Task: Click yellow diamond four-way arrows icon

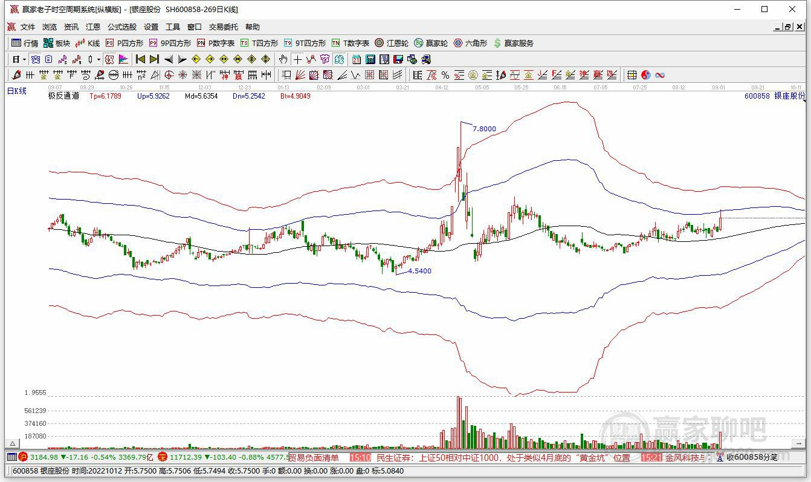Action: pyautogui.click(x=265, y=59)
